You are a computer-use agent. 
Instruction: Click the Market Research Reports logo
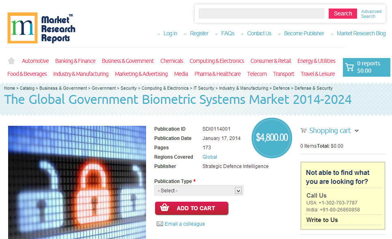coord(41,28)
